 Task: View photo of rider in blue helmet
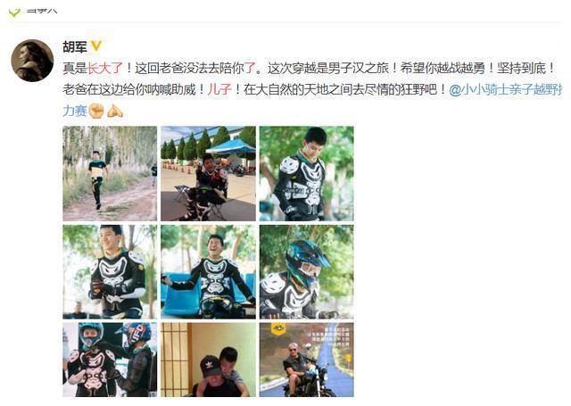pos(307,272)
